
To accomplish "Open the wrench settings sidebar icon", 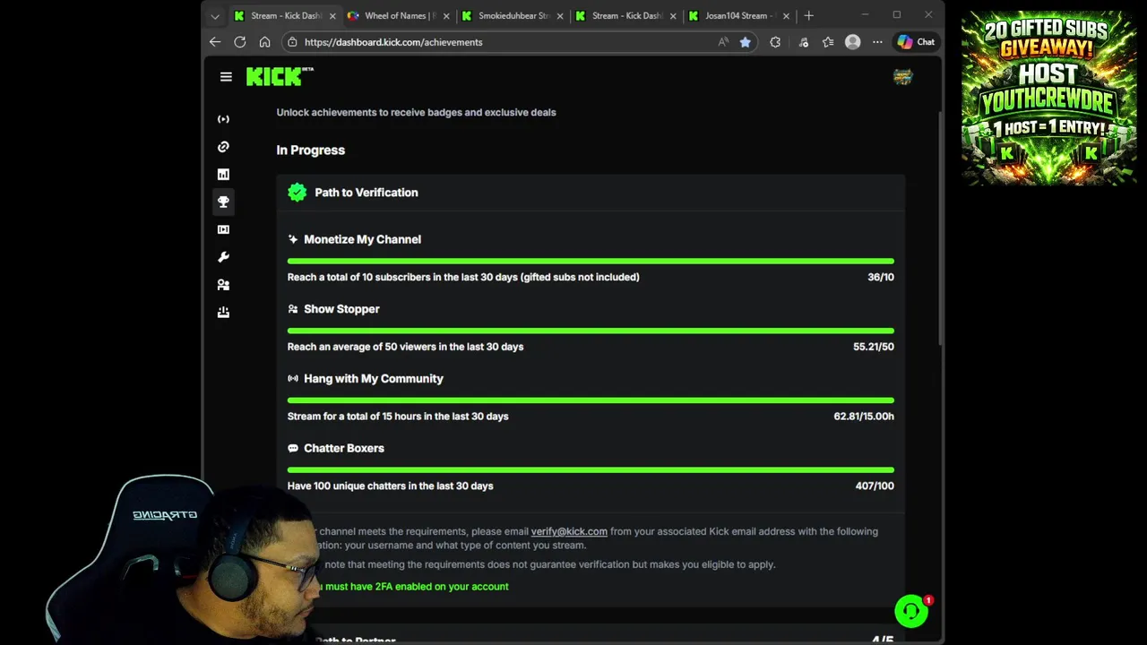I will pyautogui.click(x=223, y=257).
